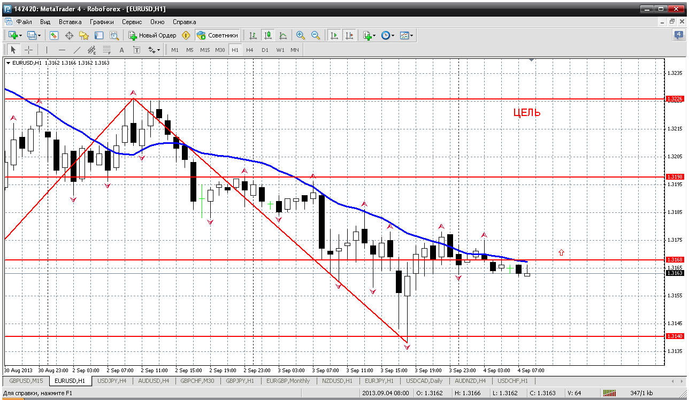The width and height of the screenshot is (689, 400).
Task: Click the red ЦЕЛЬ text label
Action: (527, 113)
